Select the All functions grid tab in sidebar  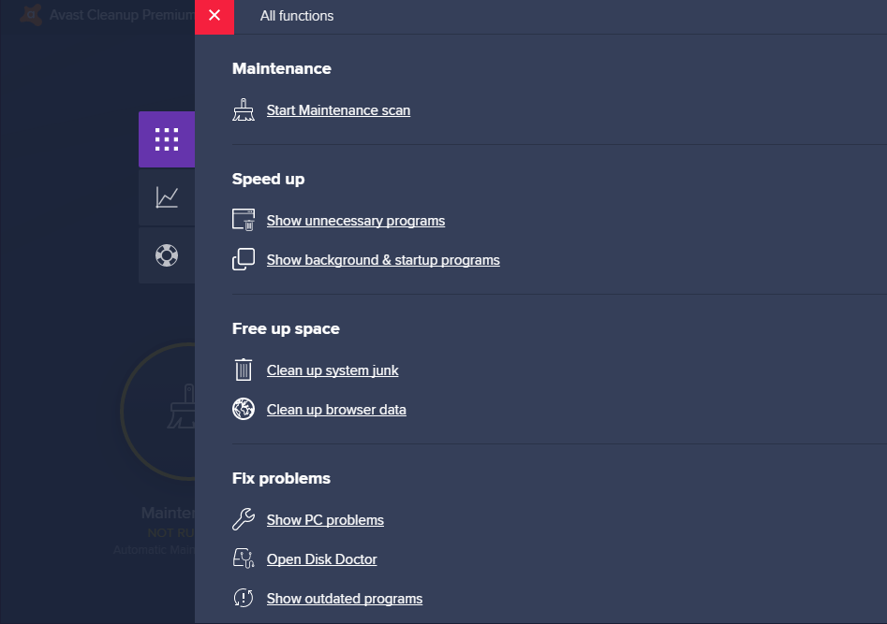[x=167, y=139]
